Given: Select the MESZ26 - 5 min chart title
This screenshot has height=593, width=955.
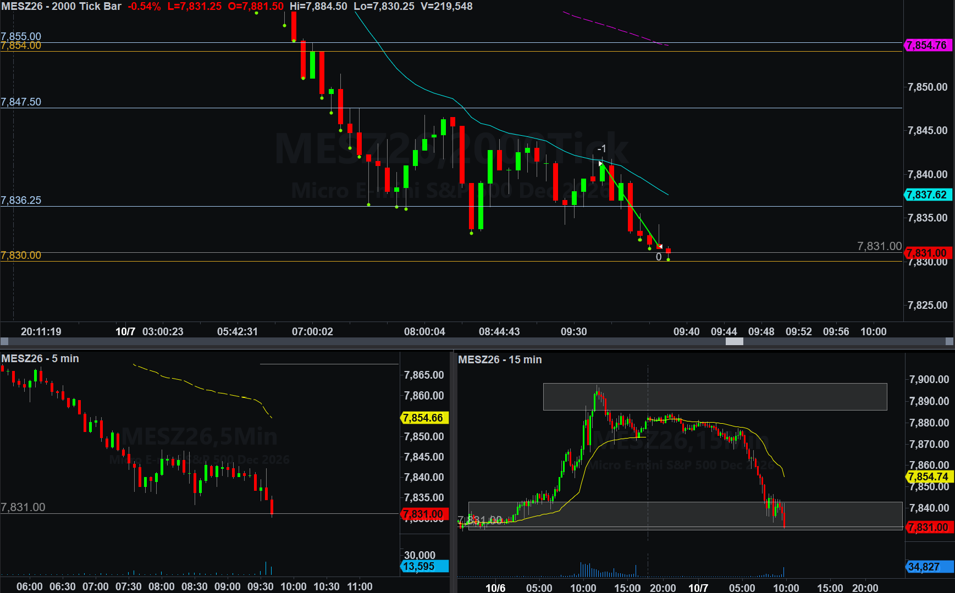Looking at the screenshot, I should click(x=40, y=358).
